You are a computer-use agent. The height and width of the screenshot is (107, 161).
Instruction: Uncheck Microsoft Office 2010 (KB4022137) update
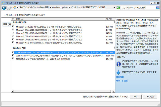tap(13, 39)
